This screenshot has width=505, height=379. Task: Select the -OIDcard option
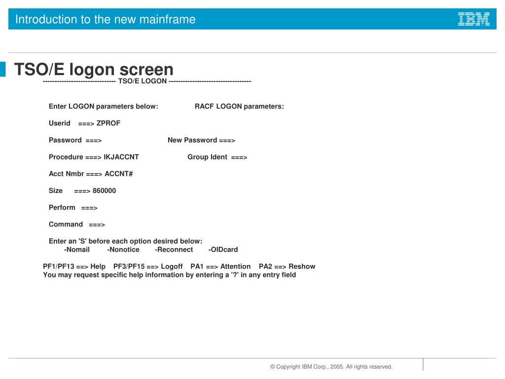point(223,249)
